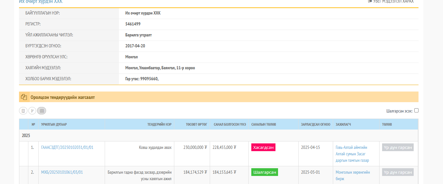The image size is (443, 184).
Task: Click the ТӨЛӨВ column header
Action: pos(387,124)
